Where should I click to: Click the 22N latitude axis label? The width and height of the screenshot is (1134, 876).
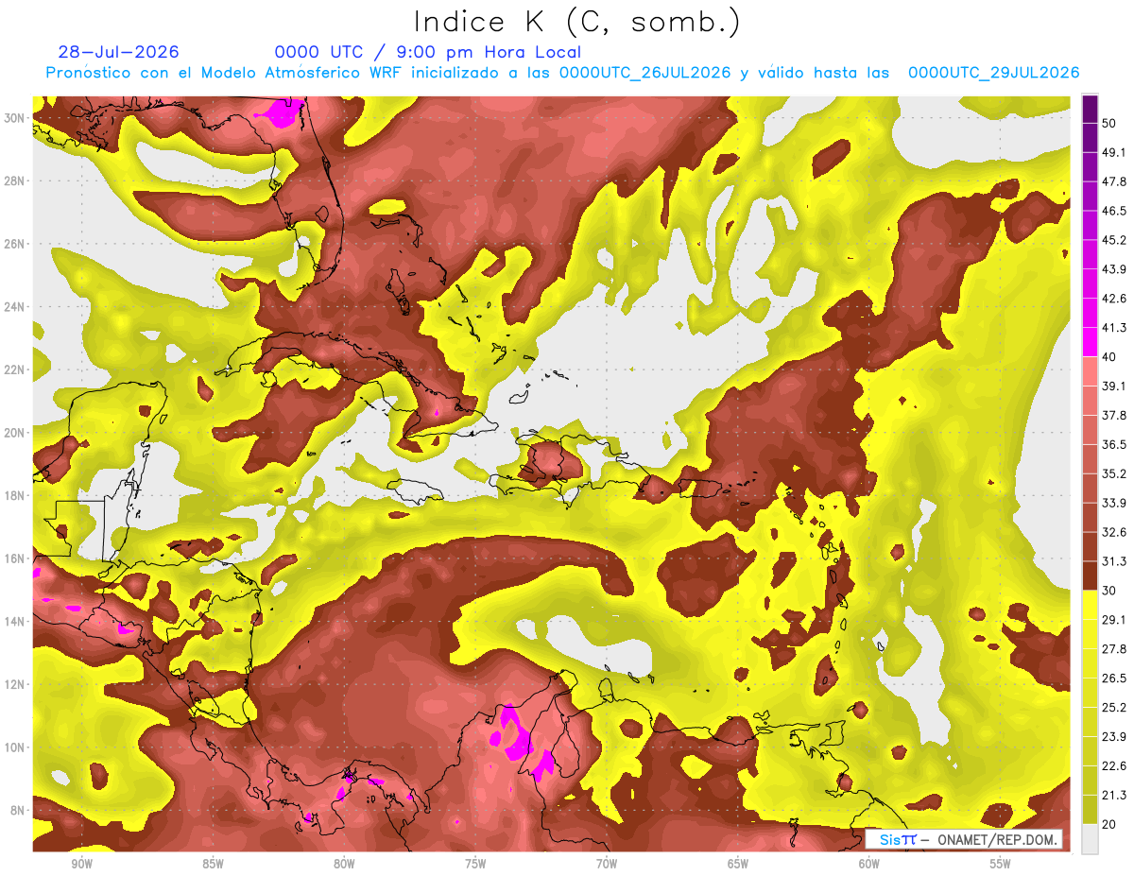point(15,369)
